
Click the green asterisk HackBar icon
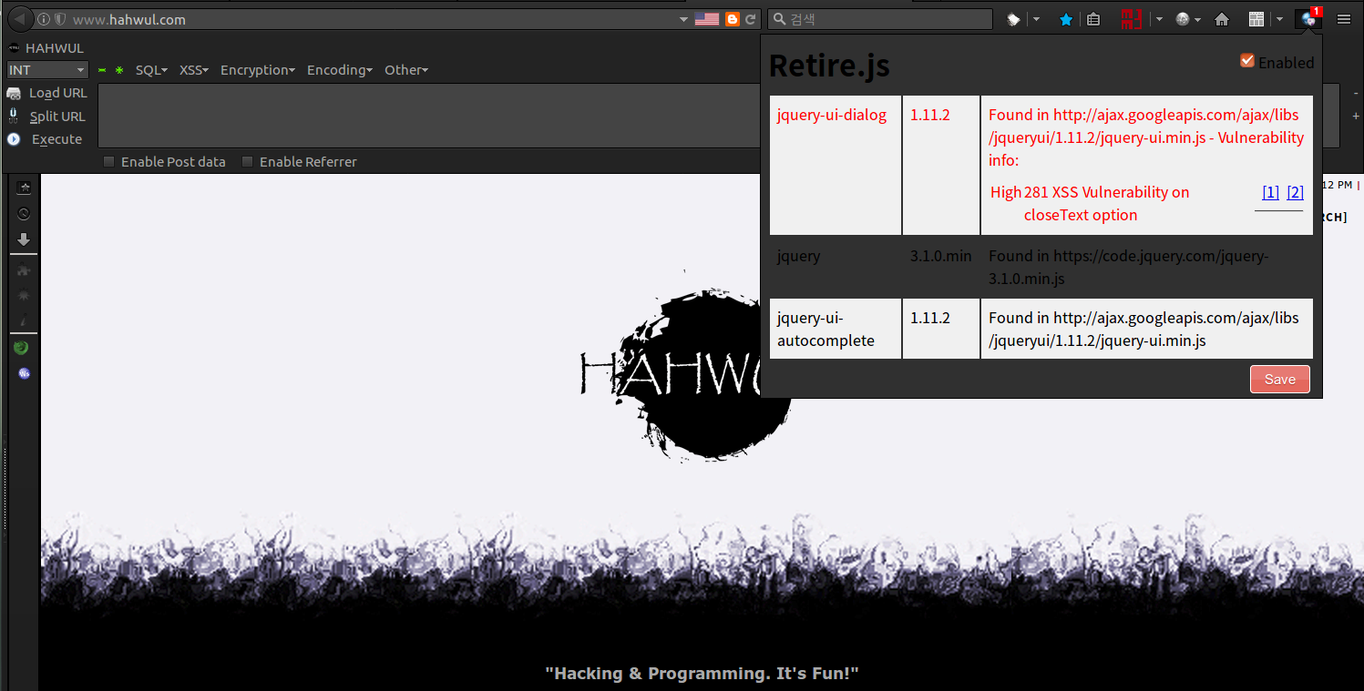(118, 70)
